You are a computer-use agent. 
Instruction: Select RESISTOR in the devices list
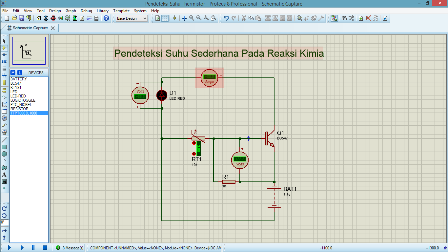pyautogui.click(x=29, y=109)
